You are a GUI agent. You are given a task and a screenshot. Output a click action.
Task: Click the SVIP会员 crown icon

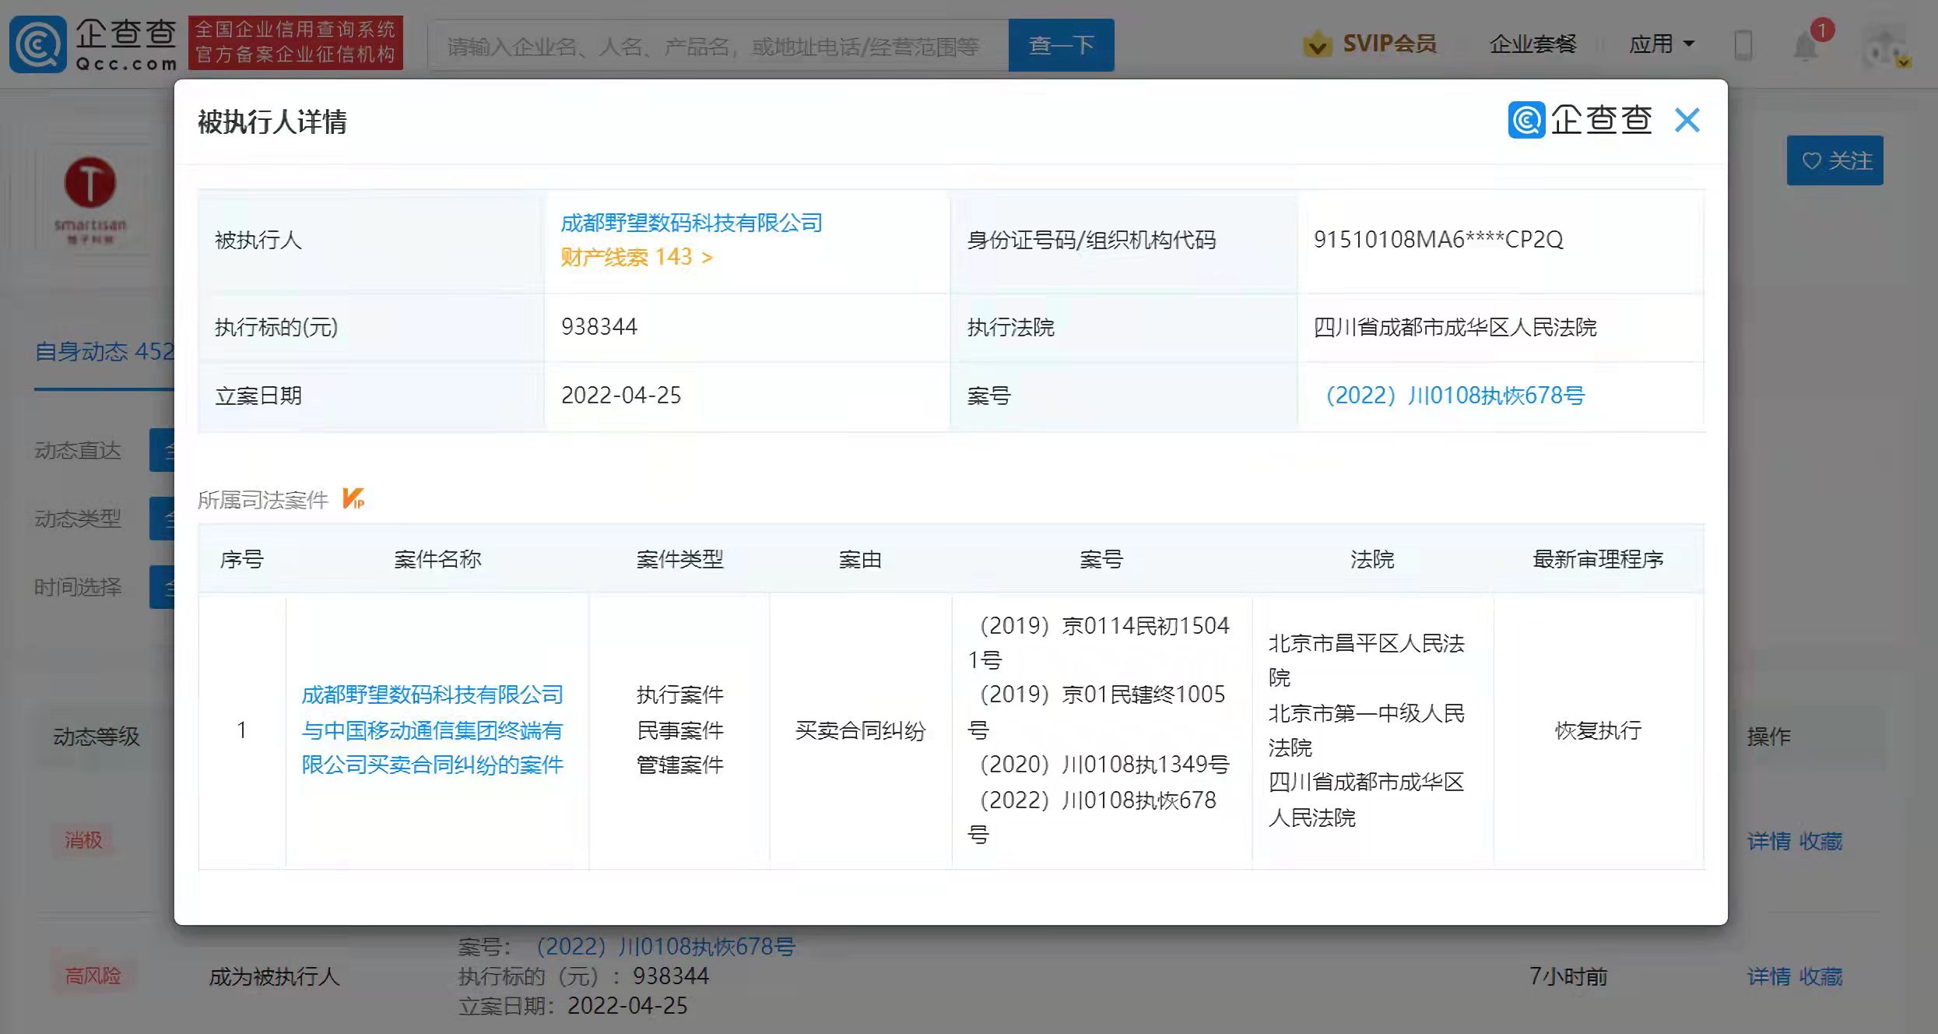click(x=1317, y=44)
